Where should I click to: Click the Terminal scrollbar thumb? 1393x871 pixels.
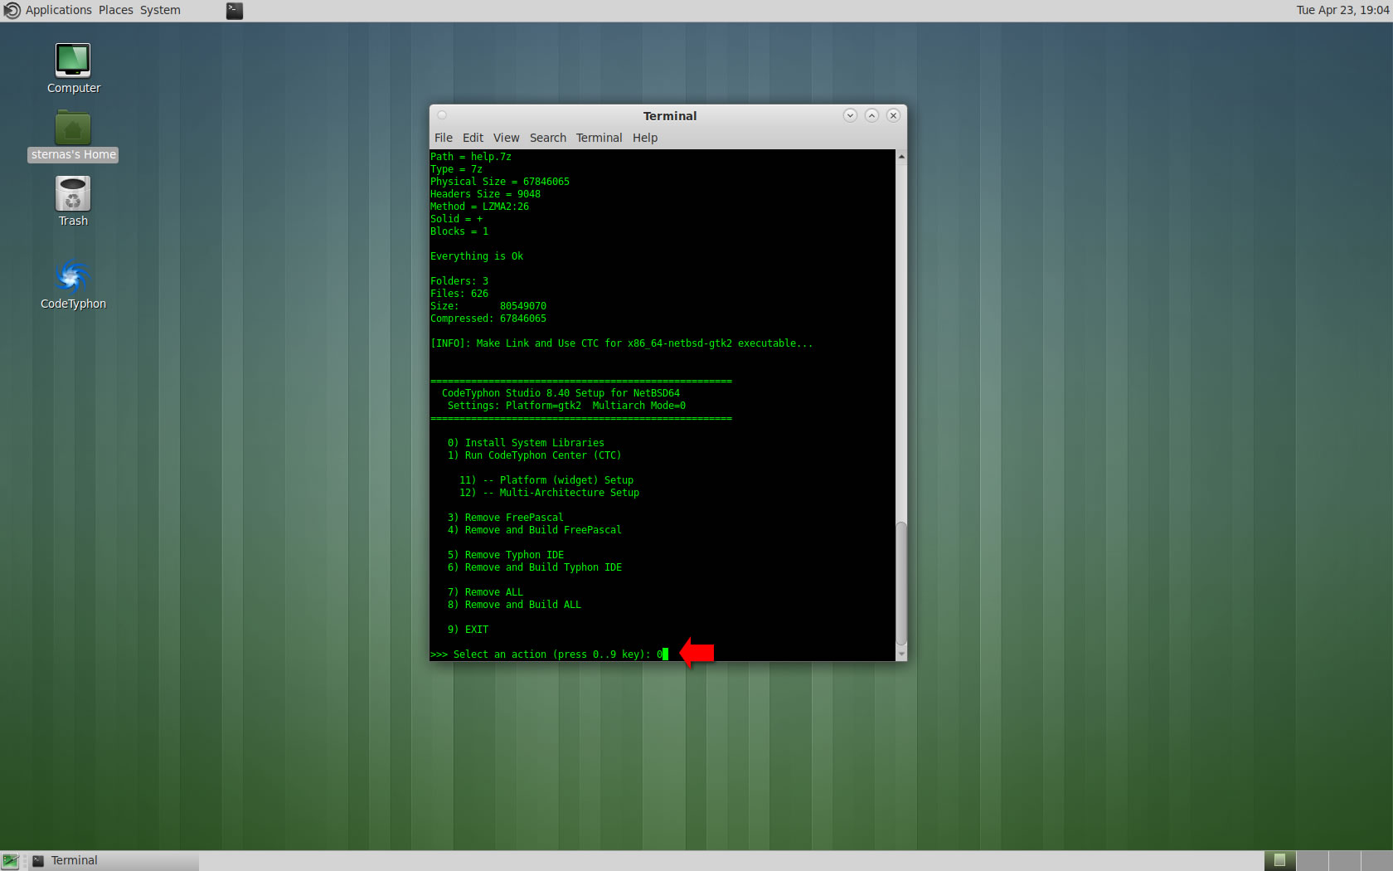[901, 583]
